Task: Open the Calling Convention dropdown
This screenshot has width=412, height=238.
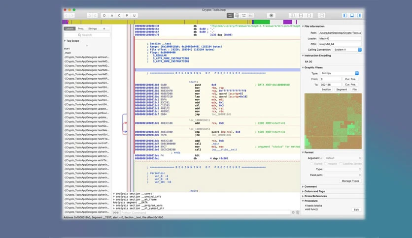Action: [347, 50]
